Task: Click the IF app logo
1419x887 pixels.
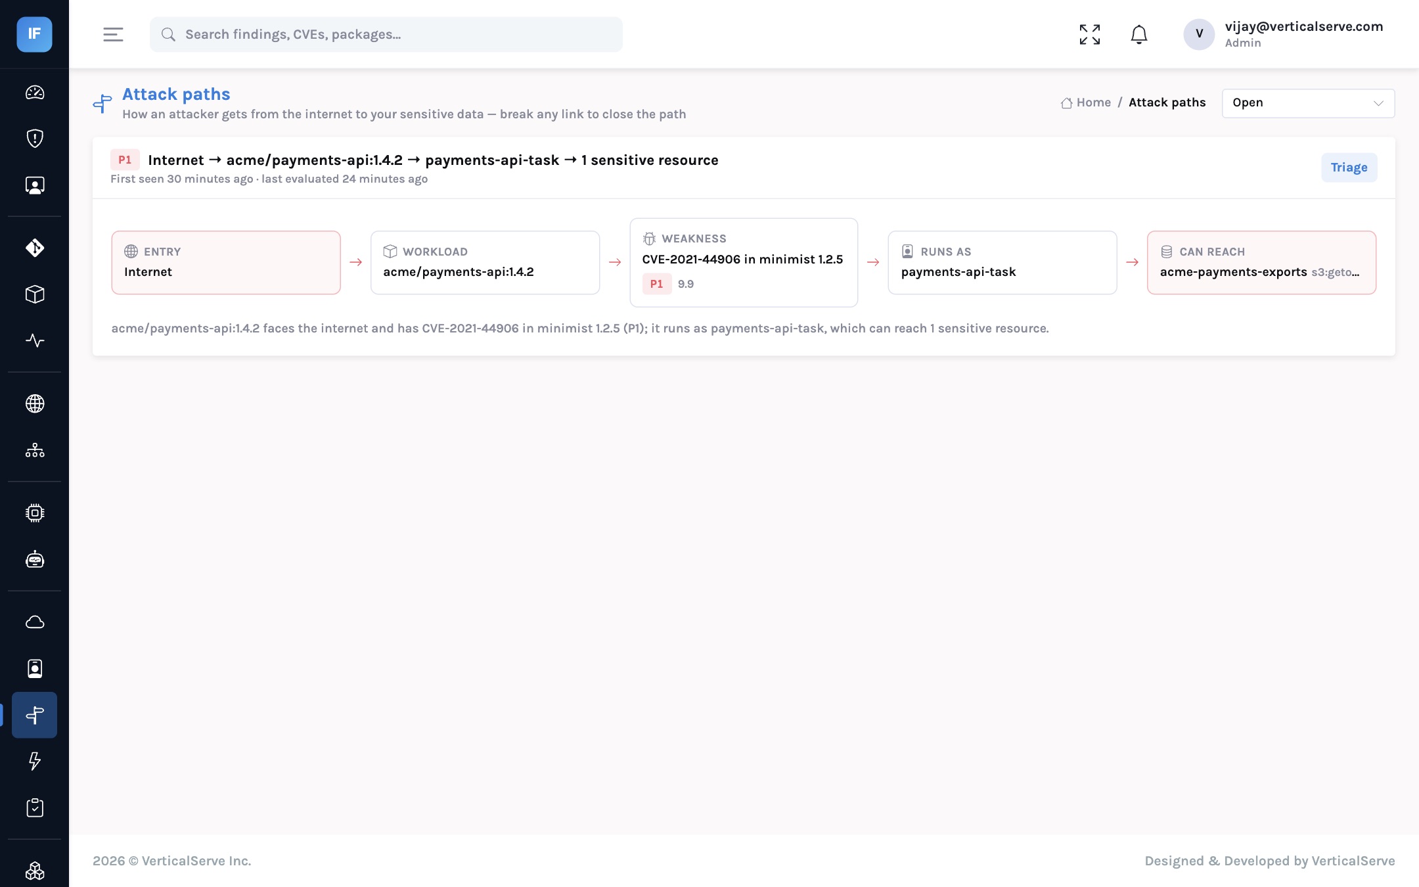Action: (x=34, y=34)
